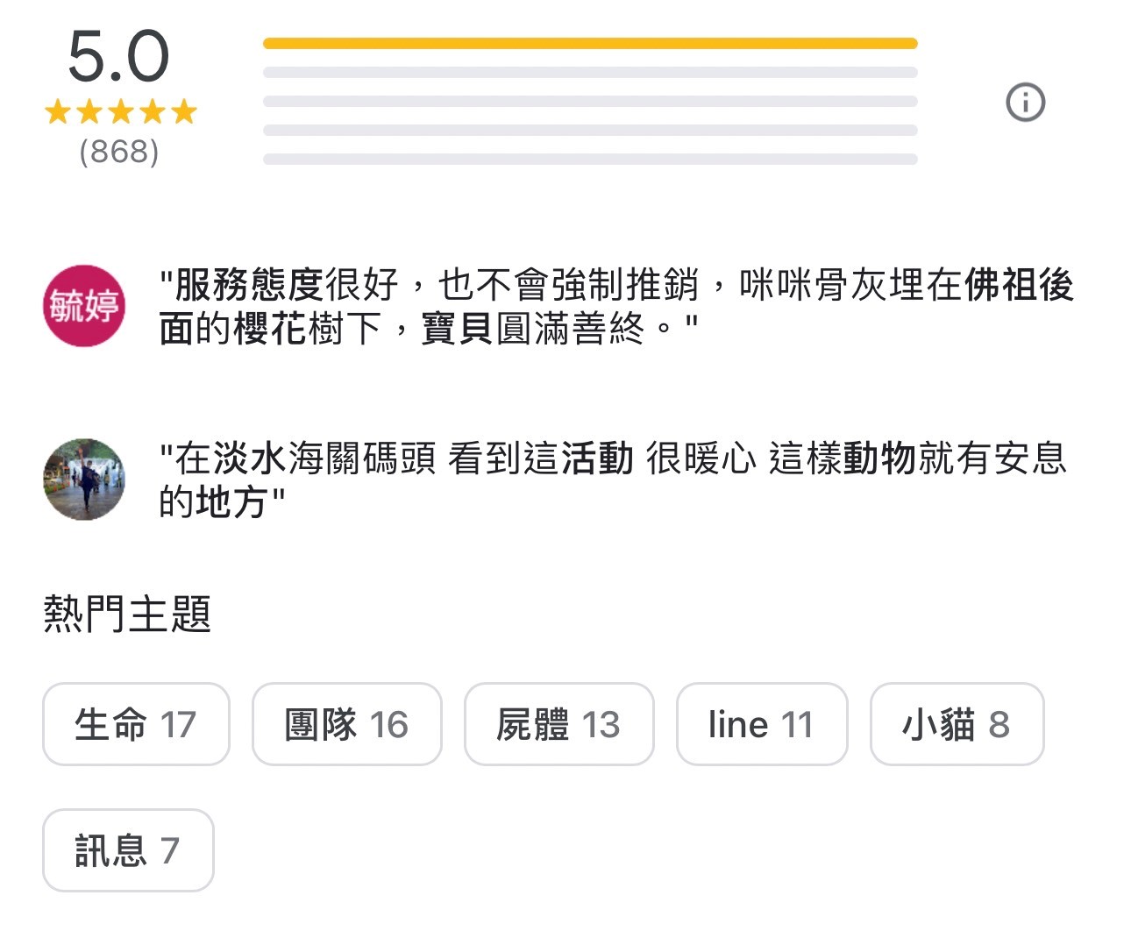The image size is (1131, 938).
Task: Filter reviews by line 11 topic
Action: click(761, 724)
